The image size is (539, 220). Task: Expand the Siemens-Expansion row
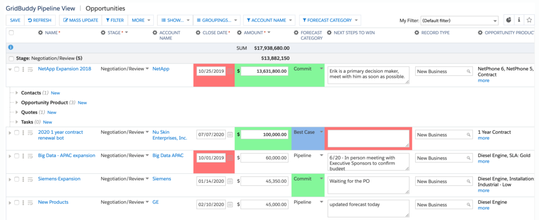tap(9, 179)
